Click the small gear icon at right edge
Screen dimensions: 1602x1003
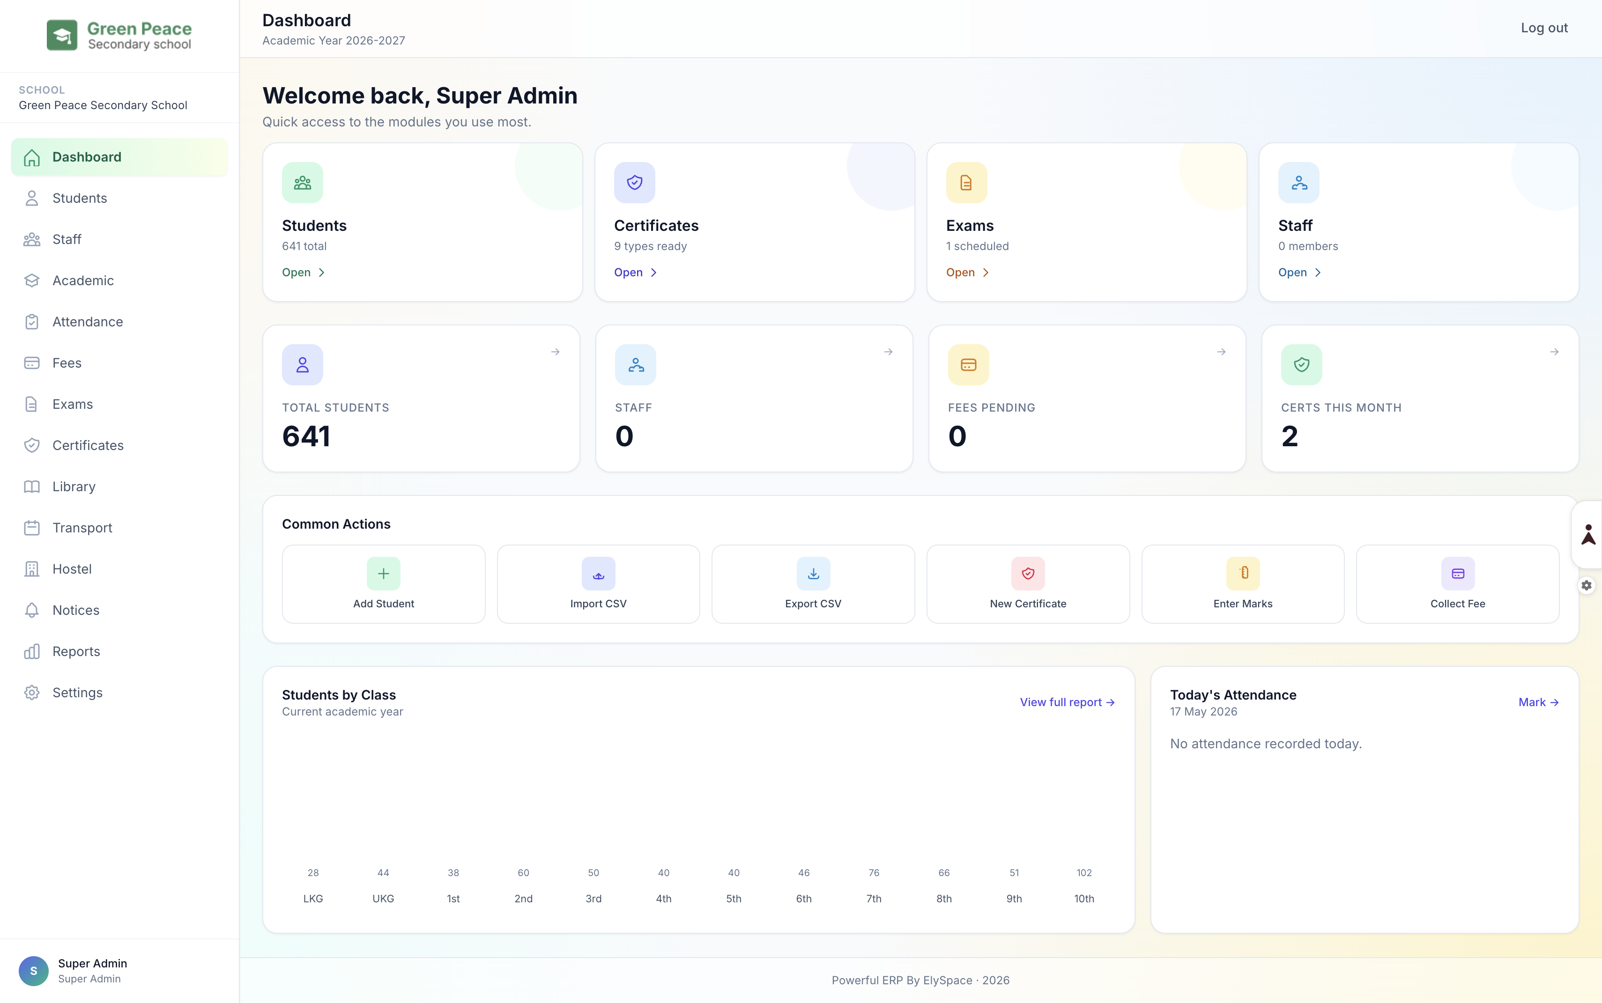(1586, 585)
